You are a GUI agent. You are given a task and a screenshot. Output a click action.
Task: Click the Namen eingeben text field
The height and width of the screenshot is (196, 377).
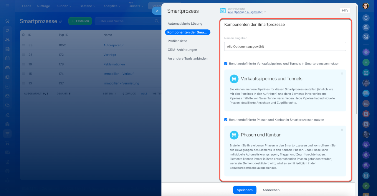click(x=285, y=46)
